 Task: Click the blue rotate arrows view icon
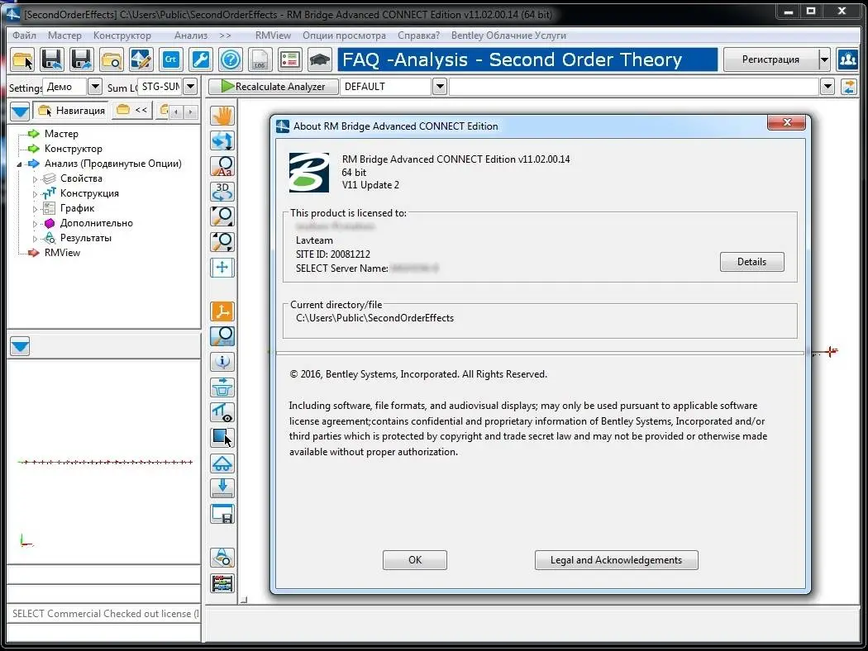tap(222, 141)
